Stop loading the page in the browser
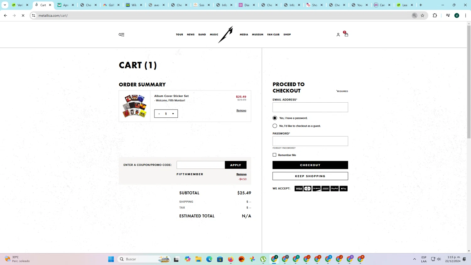This screenshot has height=265, width=471. pyautogui.click(x=23, y=15)
